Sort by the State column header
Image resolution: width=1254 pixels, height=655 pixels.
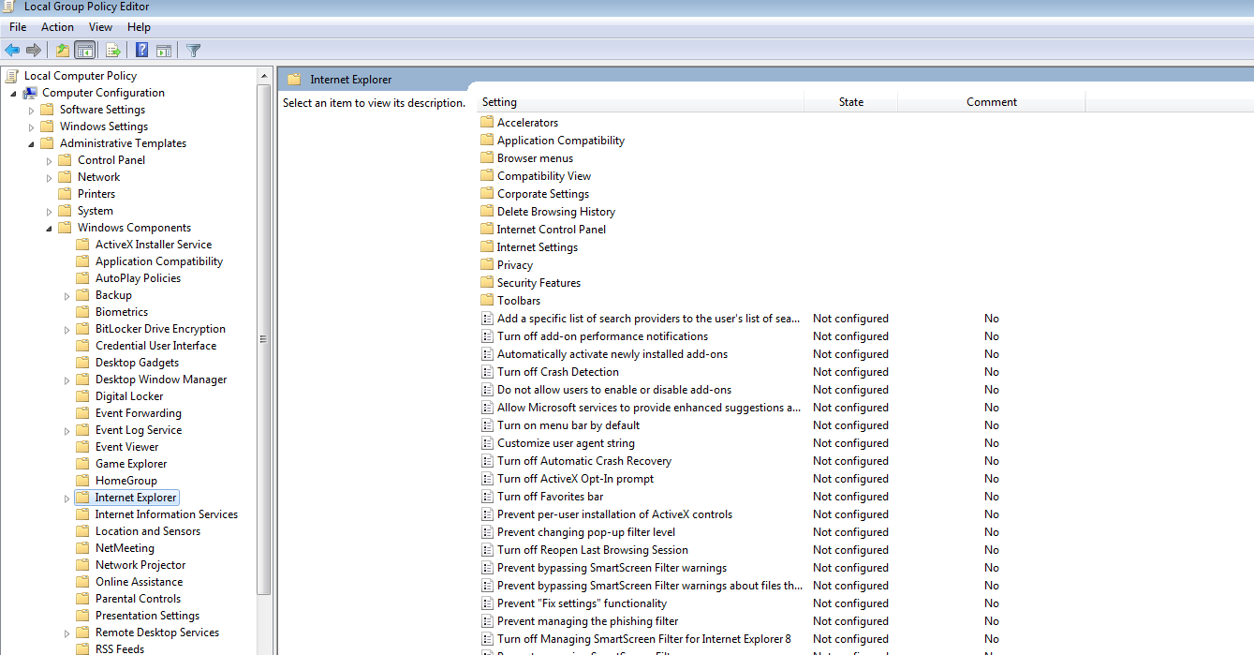850,102
